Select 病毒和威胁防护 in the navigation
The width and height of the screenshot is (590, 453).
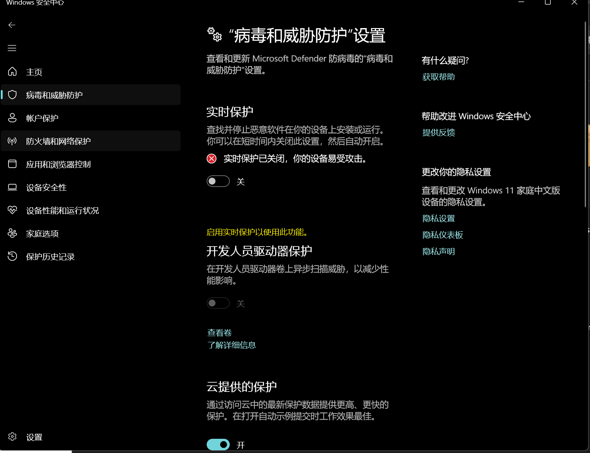[x=54, y=95]
